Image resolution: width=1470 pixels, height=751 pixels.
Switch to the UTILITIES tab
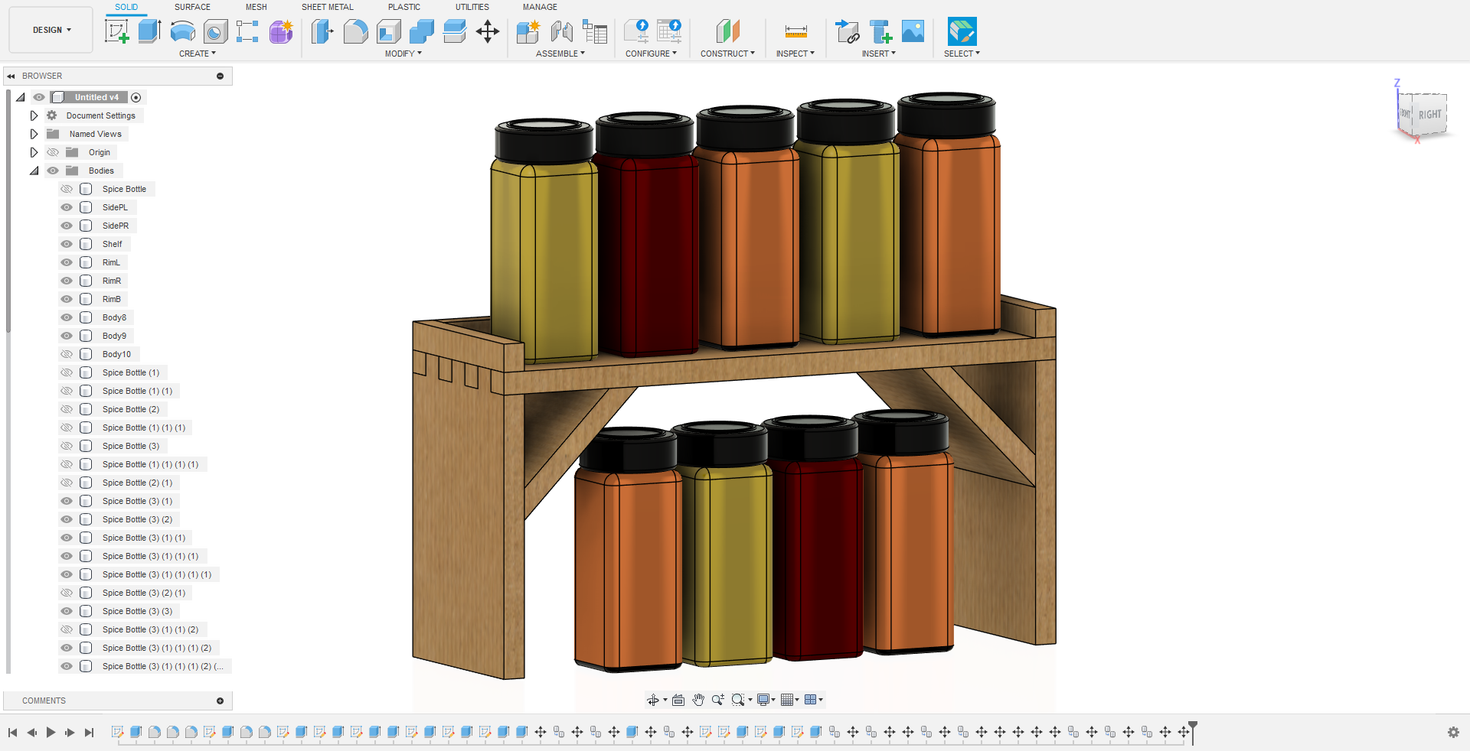click(472, 7)
